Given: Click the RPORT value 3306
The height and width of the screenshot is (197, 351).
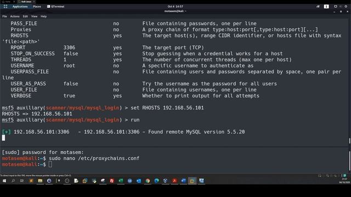Looking at the screenshot, I should [x=69, y=48].
